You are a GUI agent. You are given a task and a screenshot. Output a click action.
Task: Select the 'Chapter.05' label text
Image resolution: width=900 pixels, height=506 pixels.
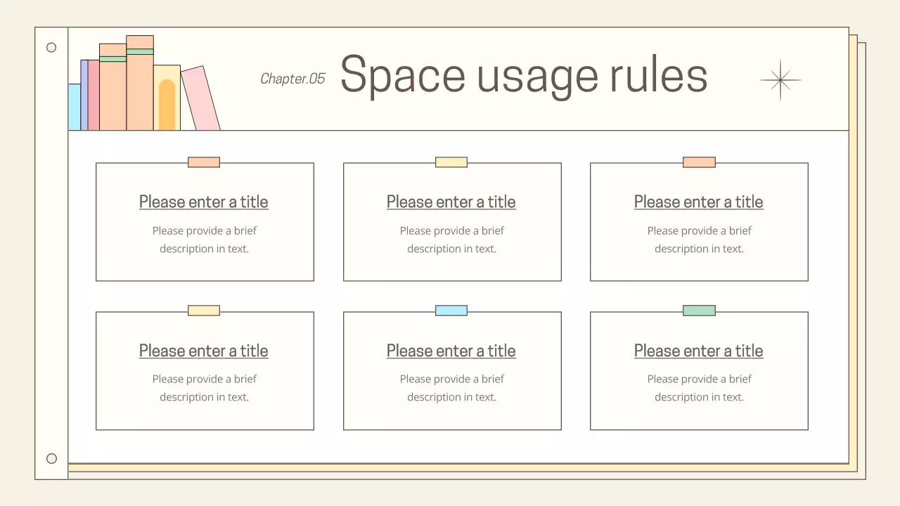pos(292,79)
